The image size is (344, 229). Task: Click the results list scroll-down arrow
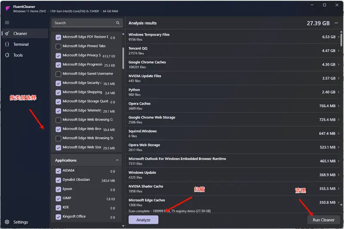pyautogui.click(x=341, y=205)
